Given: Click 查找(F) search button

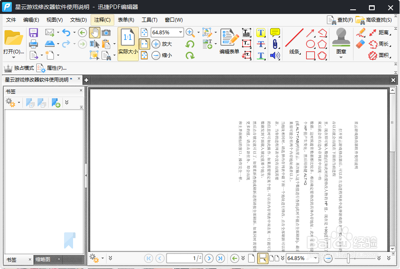Looking at the screenshot, I should click(x=340, y=20).
